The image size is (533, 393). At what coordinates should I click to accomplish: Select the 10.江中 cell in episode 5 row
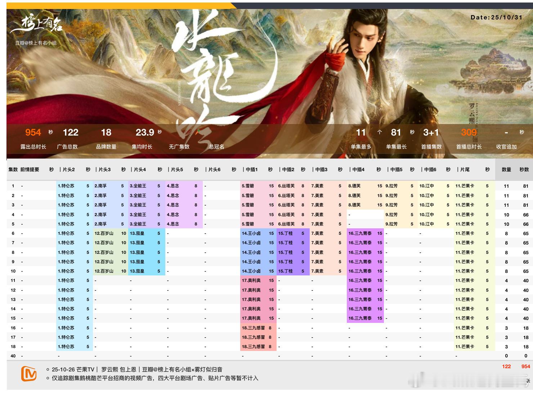[x=426, y=224]
